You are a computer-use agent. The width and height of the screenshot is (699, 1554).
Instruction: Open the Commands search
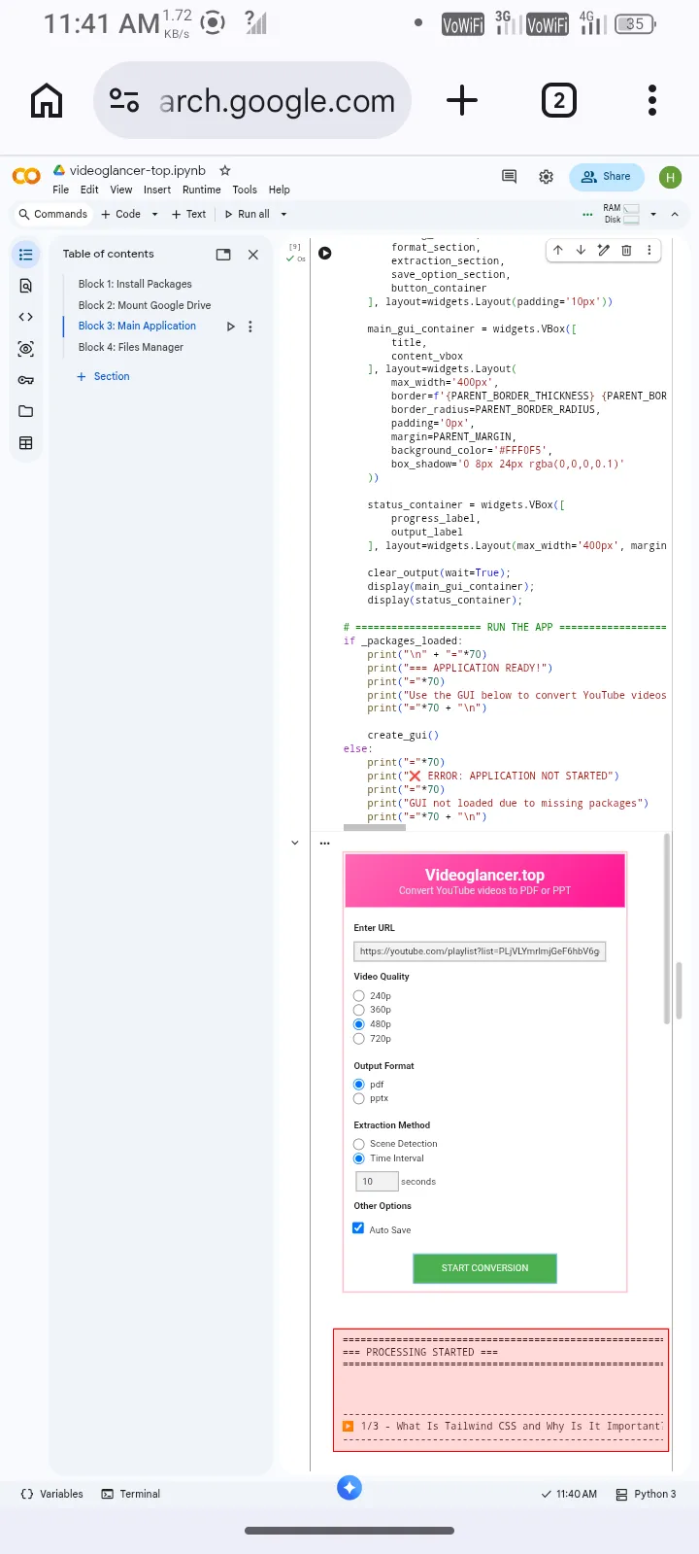click(x=53, y=215)
